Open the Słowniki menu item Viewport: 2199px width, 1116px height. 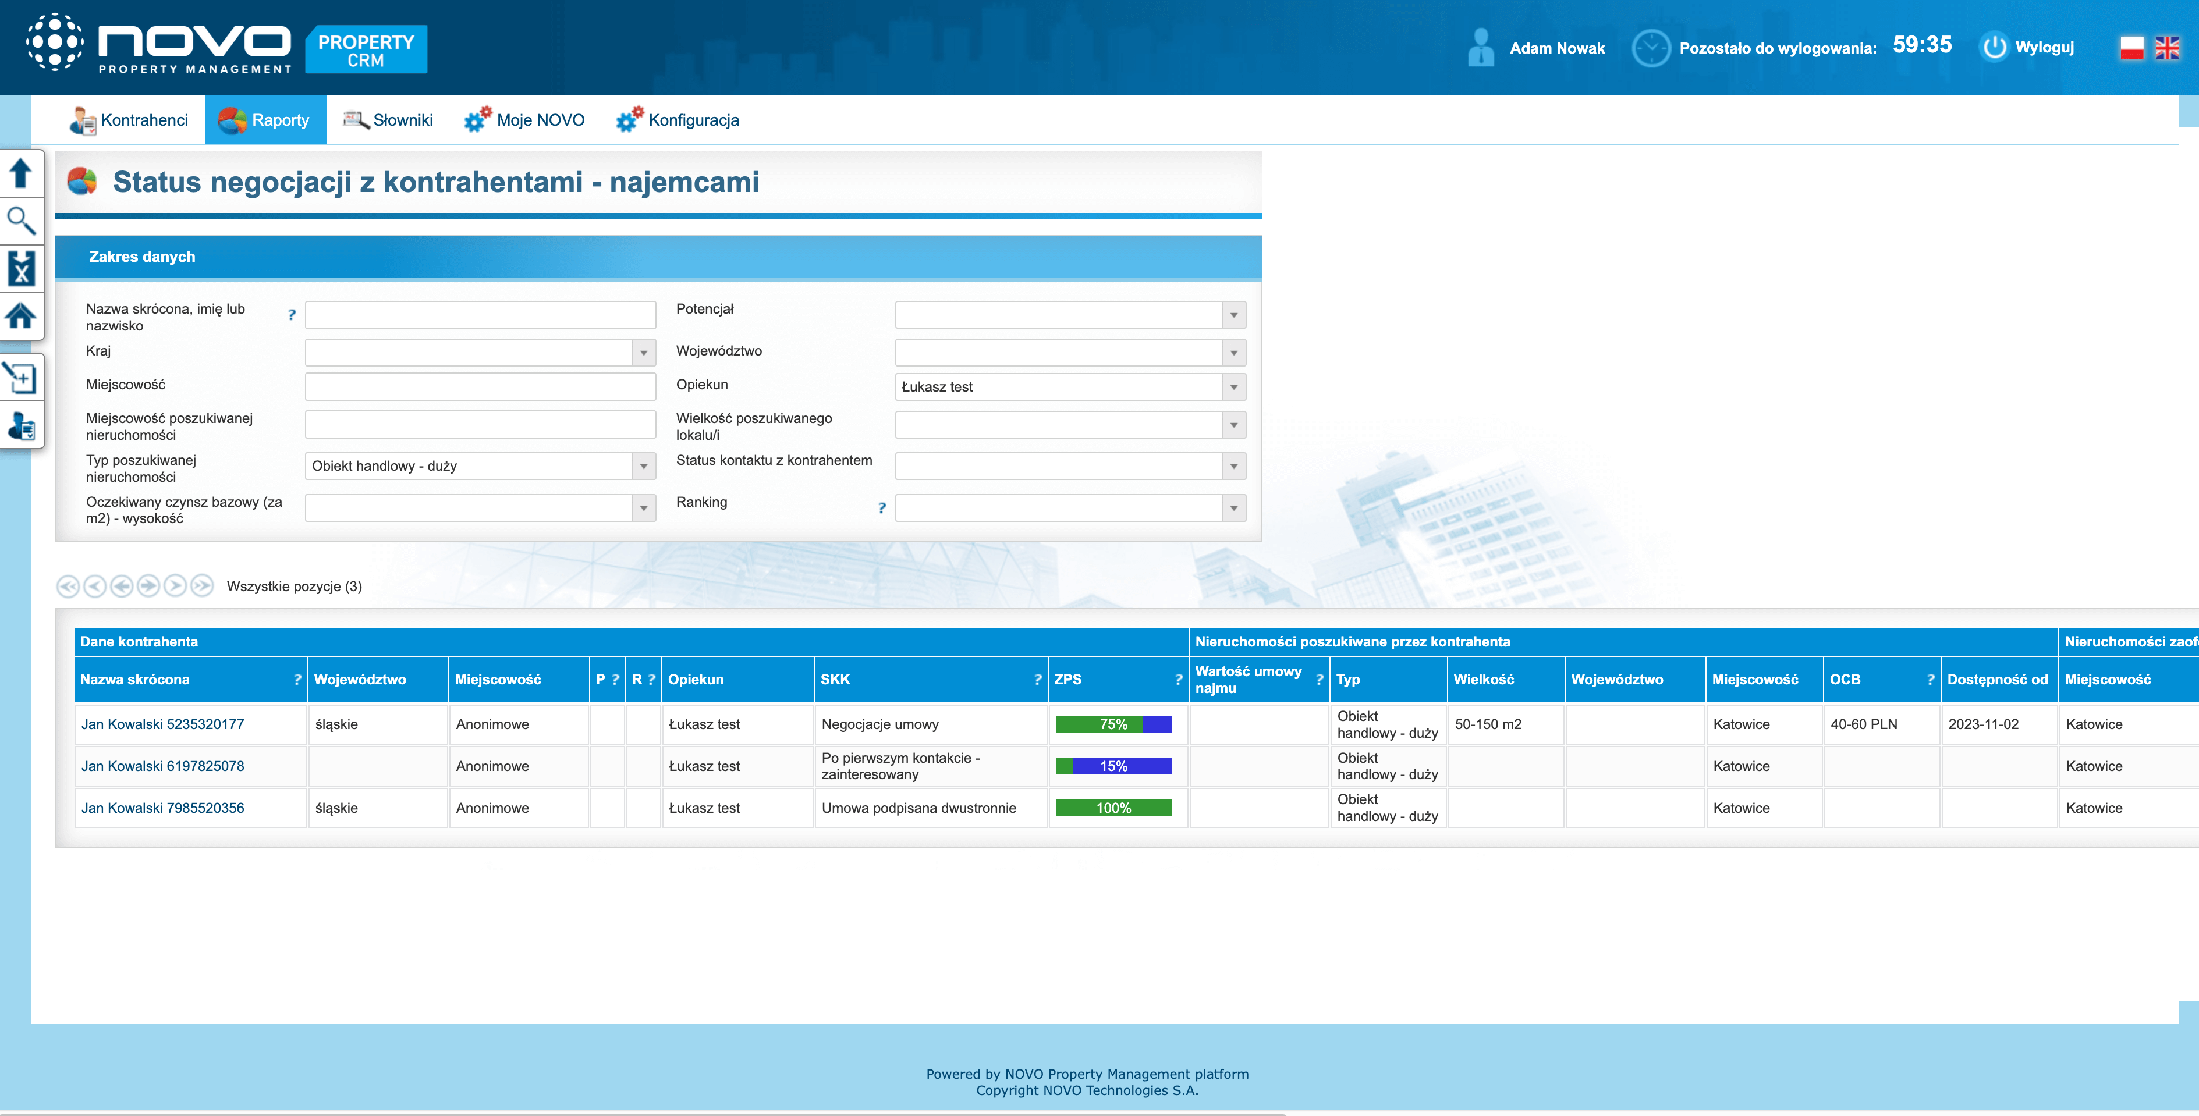point(388,120)
